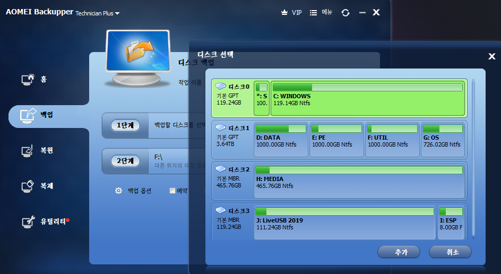Screen dimensions: 501x274
Task: Click C: WINDOWS usage bar
Action: point(368,87)
